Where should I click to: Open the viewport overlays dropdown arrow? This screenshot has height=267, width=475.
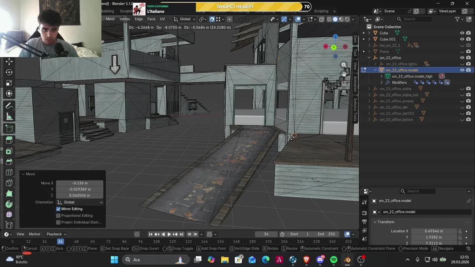pos(304,19)
